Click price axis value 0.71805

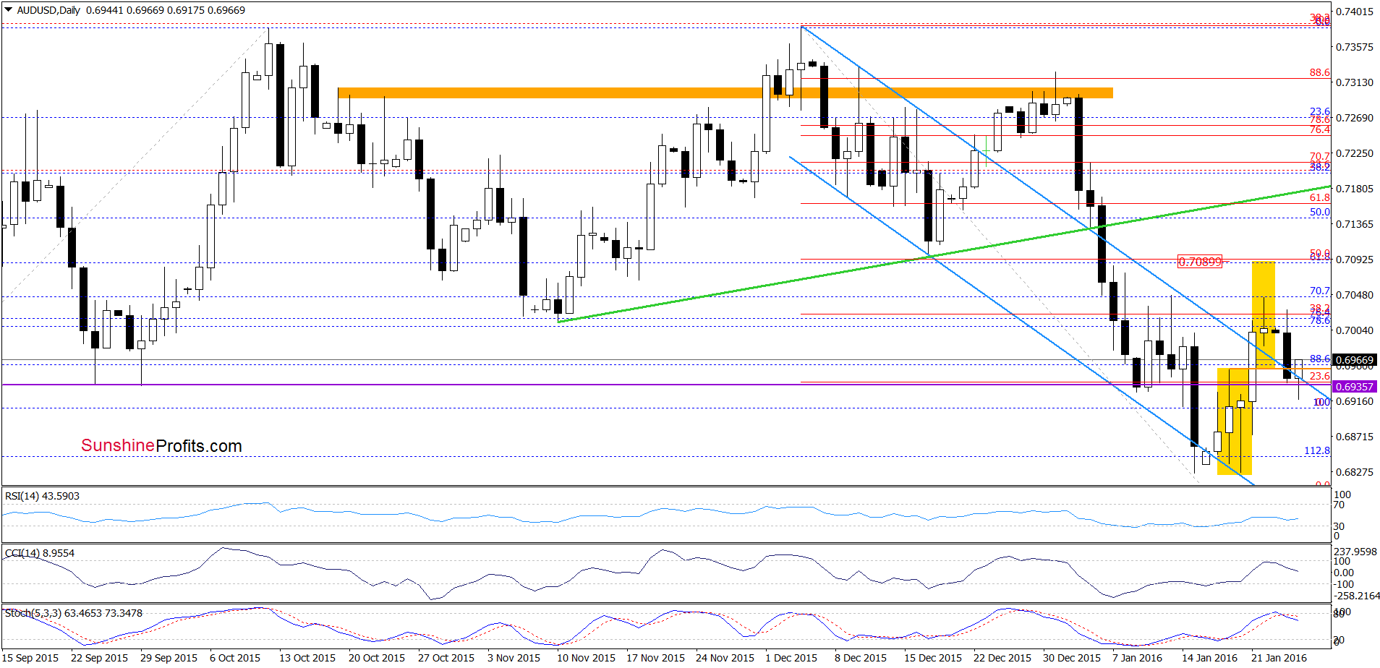point(1354,189)
